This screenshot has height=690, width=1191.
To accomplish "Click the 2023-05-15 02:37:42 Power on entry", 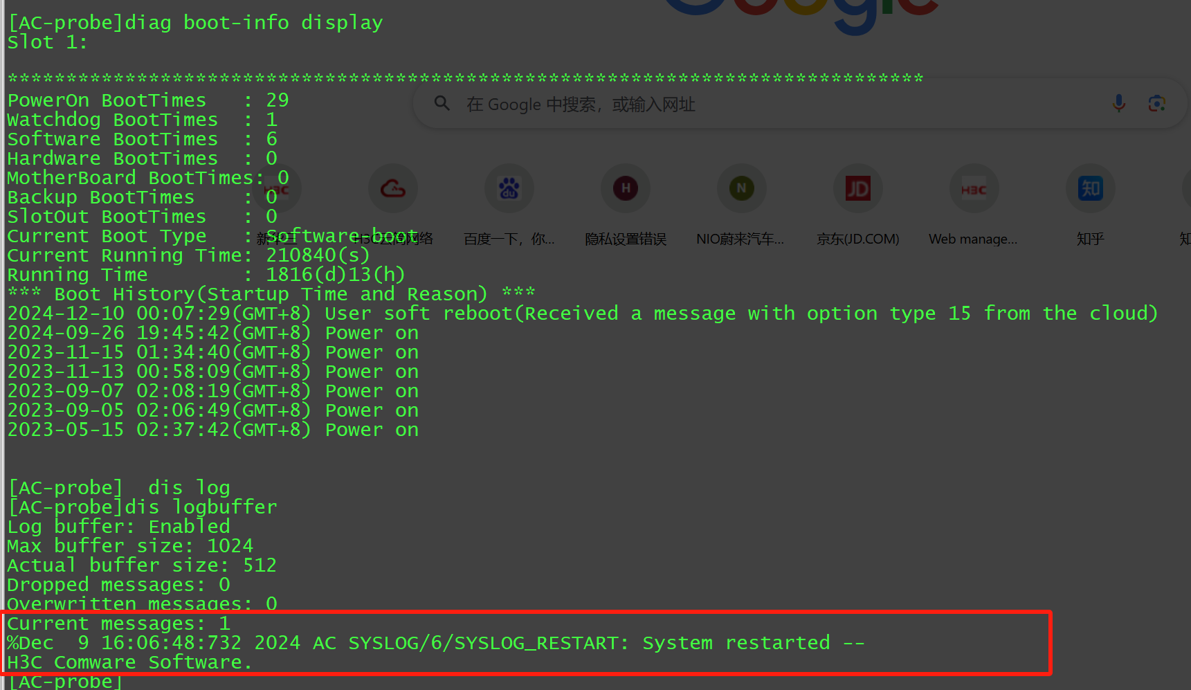I will coord(213,430).
